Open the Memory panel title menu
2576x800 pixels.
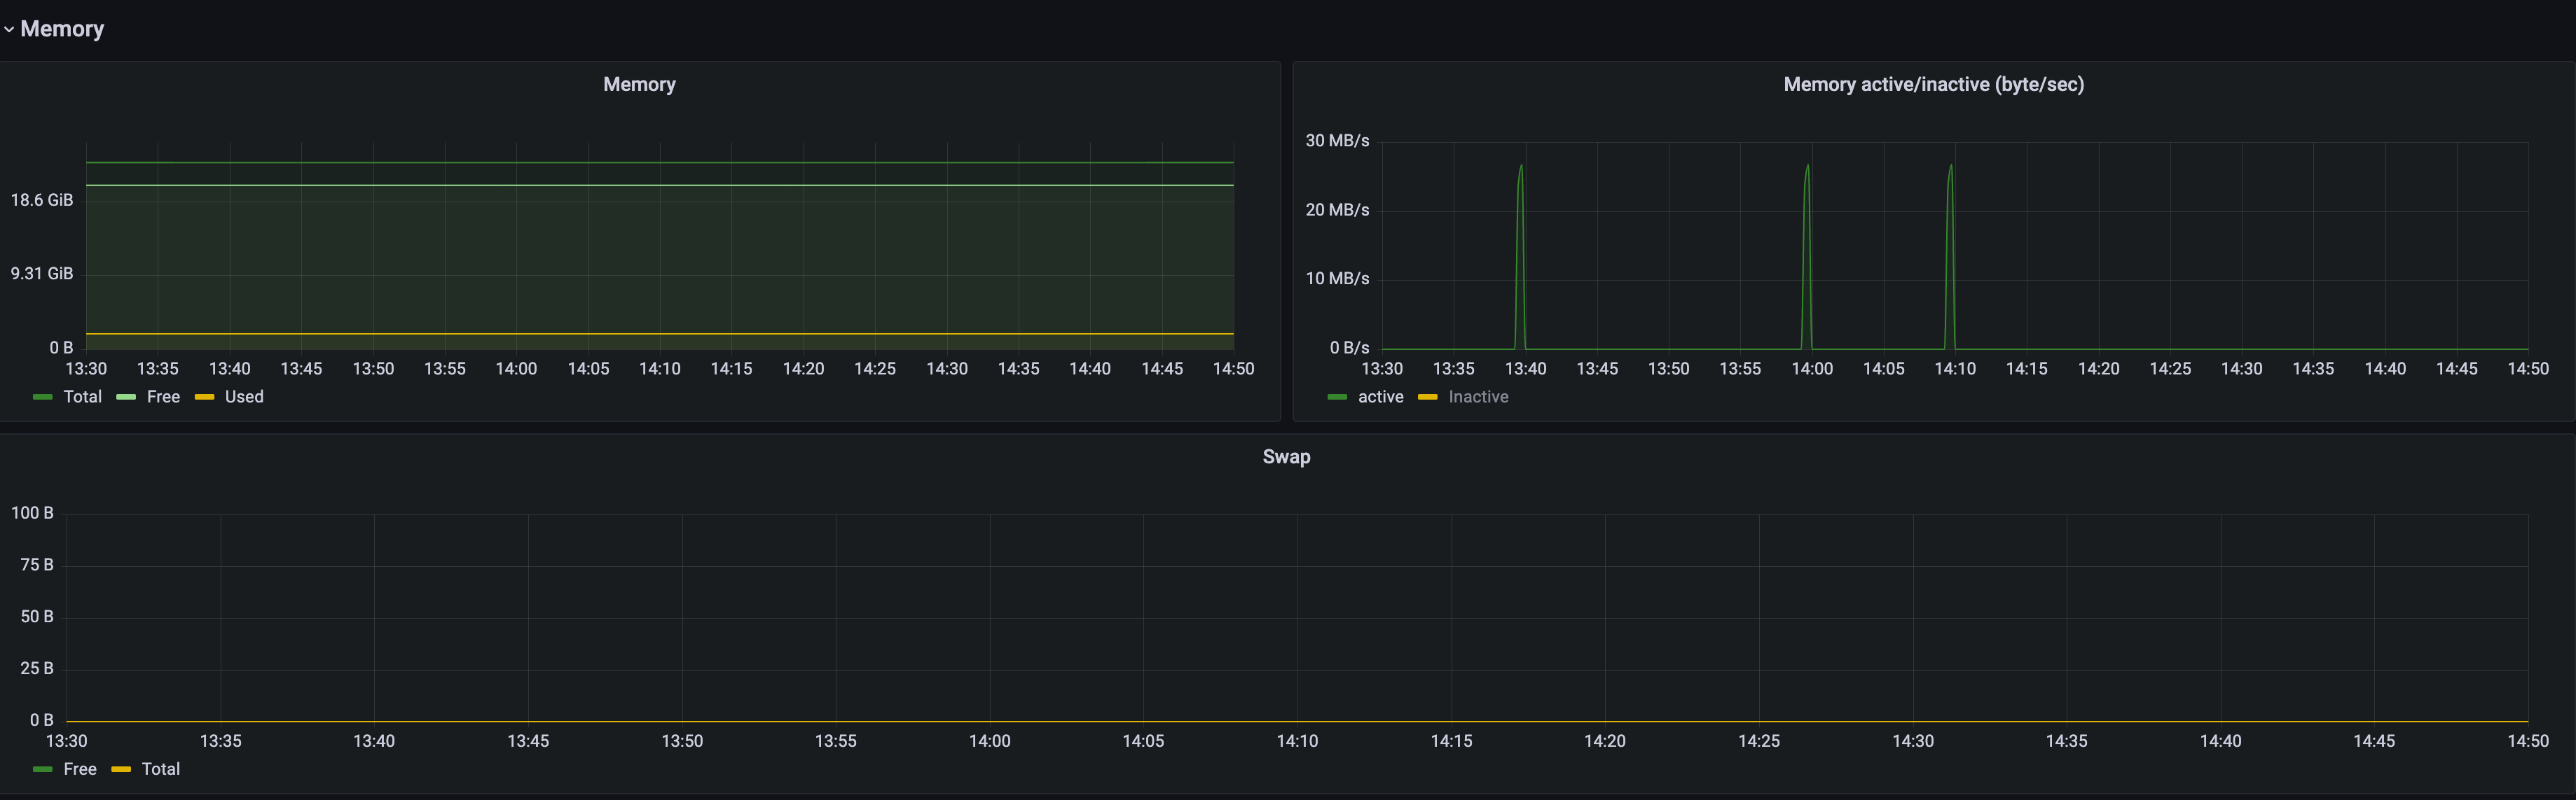tap(639, 85)
